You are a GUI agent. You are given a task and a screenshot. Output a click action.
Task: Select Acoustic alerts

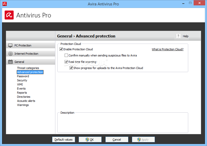(26, 101)
